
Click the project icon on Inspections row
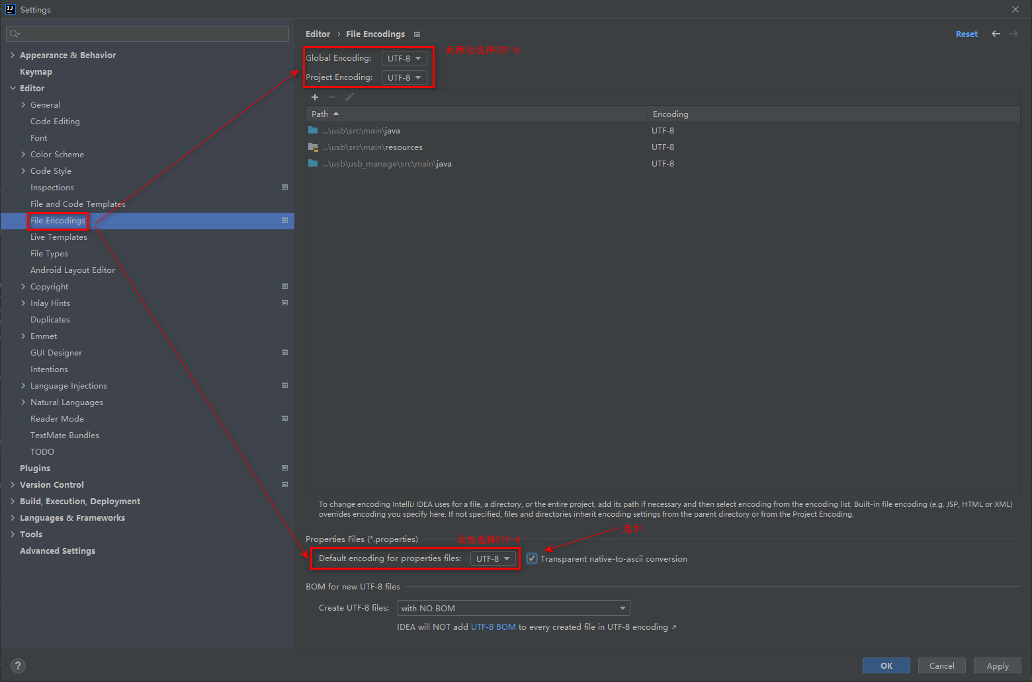tap(285, 187)
